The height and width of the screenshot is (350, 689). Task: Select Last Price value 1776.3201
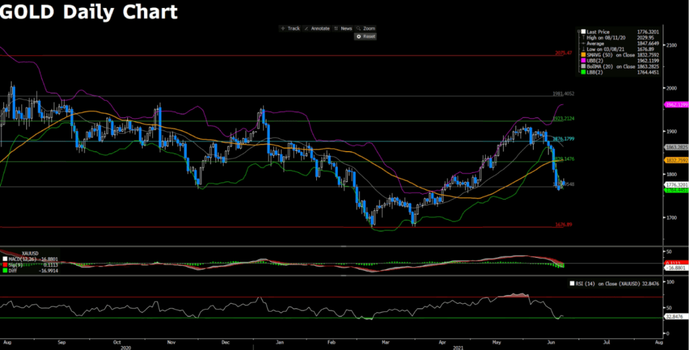pyautogui.click(x=648, y=32)
